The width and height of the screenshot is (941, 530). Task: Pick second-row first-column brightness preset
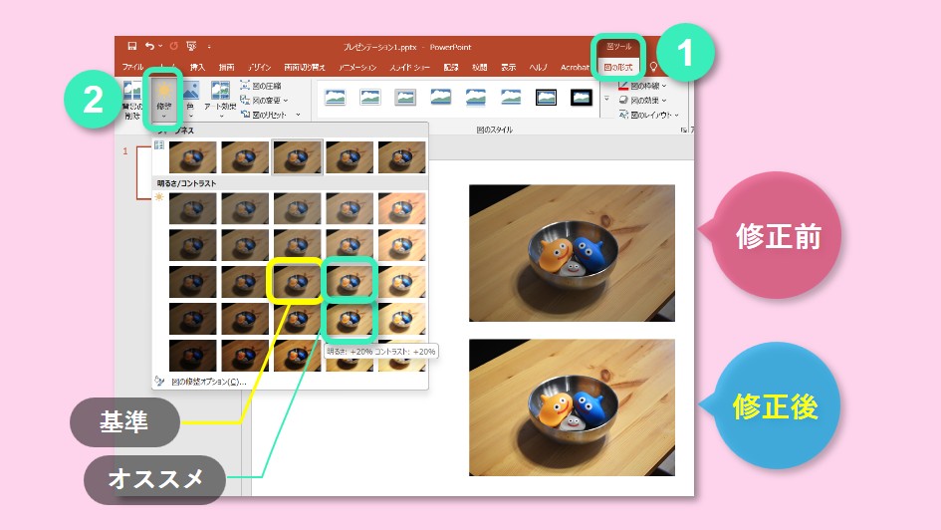pyautogui.click(x=192, y=245)
